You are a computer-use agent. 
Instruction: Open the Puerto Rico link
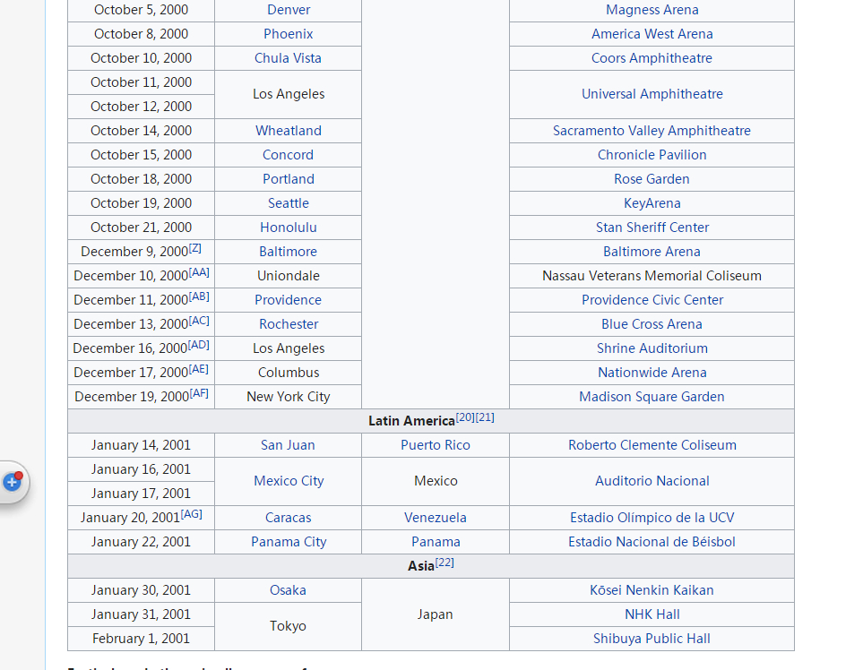(436, 445)
